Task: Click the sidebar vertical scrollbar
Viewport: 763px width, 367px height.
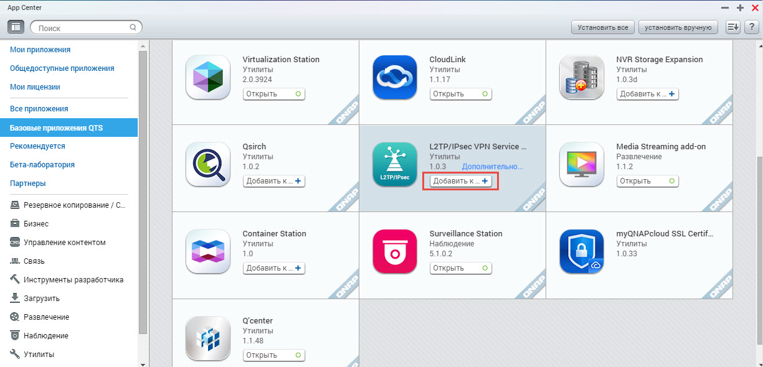Action: (143, 193)
